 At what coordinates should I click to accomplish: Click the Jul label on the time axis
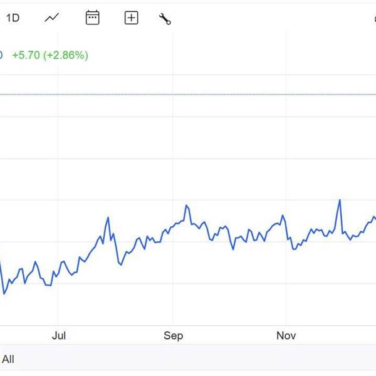click(58, 336)
